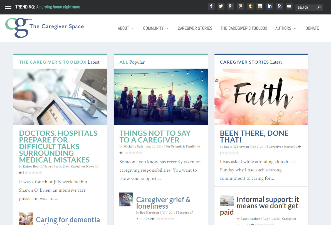331x225 pixels.
Task: Go to Caregiver Stories menu item
Action: [195, 28]
